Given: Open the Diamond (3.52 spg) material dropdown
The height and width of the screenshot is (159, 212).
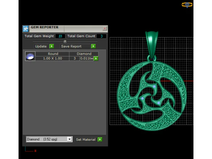Looking at the screenshot, I should pyautogui.click(x=69, y=139).
